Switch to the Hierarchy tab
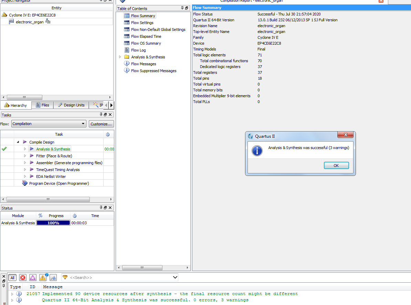The width and height of the screenshot is (411, 305). 16,105
